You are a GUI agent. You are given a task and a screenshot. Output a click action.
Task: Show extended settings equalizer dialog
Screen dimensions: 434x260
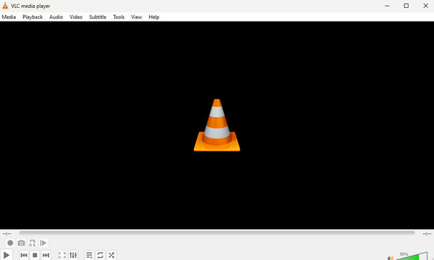click(73, 255)
